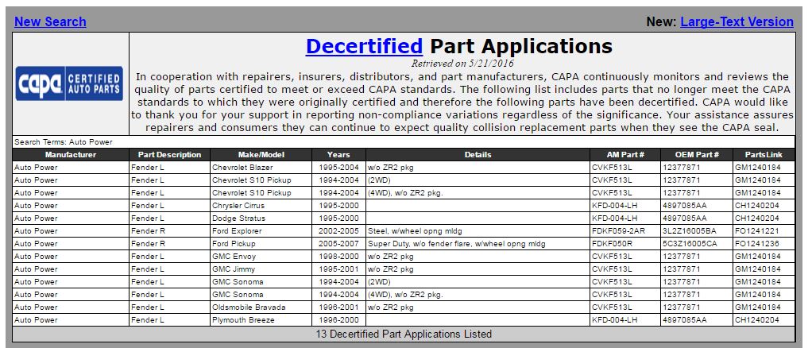Click AM part number FDKF050R
Image resolution: width=812 pixels, height=348 pixels.
point(625,244)
